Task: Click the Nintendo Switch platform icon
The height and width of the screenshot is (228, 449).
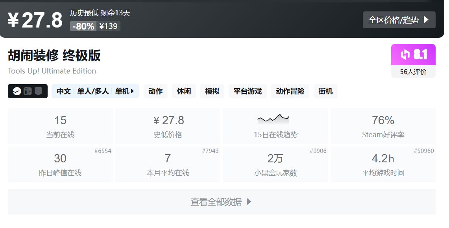Action: tap(28, 91)
